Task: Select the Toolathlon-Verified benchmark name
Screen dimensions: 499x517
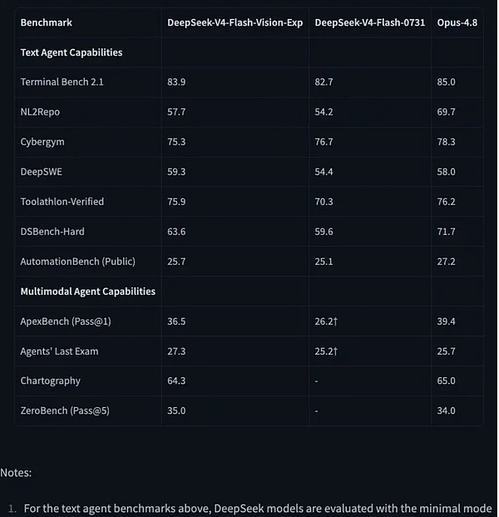Action: point(62,201)
